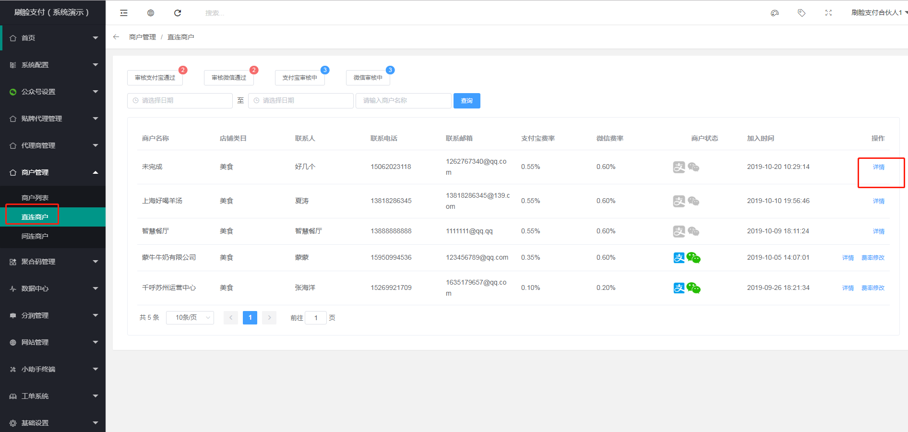Image resolution: width=908 pixels, height=432 pixels.
Task: Expand the 数据中心 menu
Action: coord(96,288)
